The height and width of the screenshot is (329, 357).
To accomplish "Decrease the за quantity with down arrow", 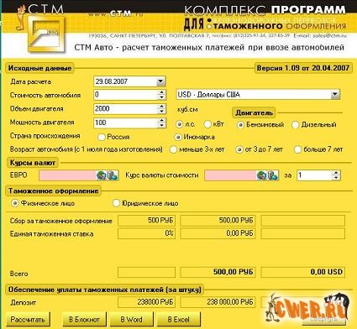I will (x=336, y=178).
